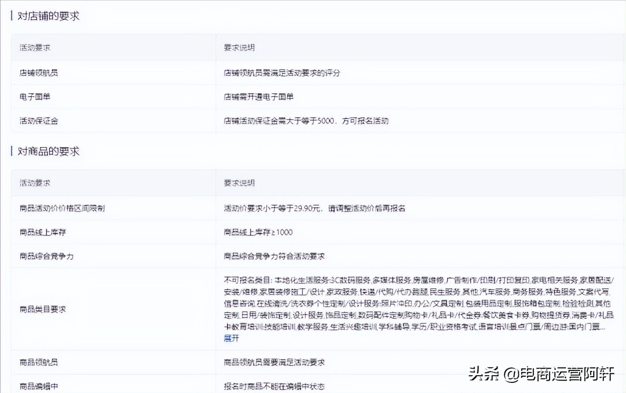626x393 pixels.
Task: Select the 商品编辑中 row label
Action: coord(38,386)
